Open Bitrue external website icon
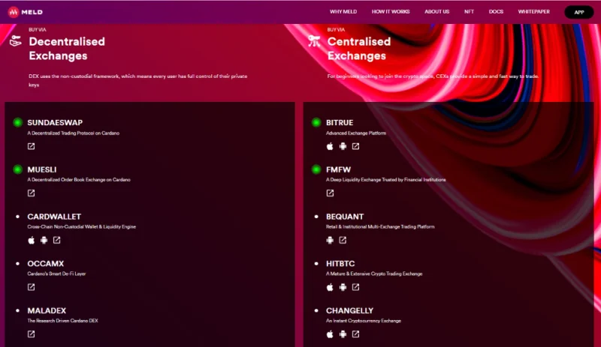The width and height of the screenshot is (601, 347). pos(355,146)
